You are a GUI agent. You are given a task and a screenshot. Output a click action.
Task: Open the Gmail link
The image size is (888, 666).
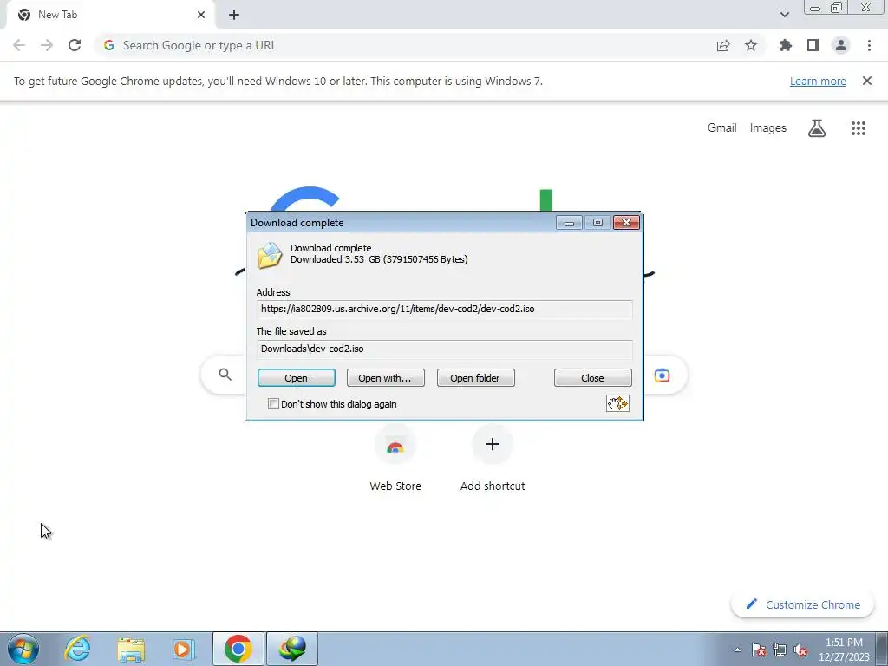click(722, 128)
